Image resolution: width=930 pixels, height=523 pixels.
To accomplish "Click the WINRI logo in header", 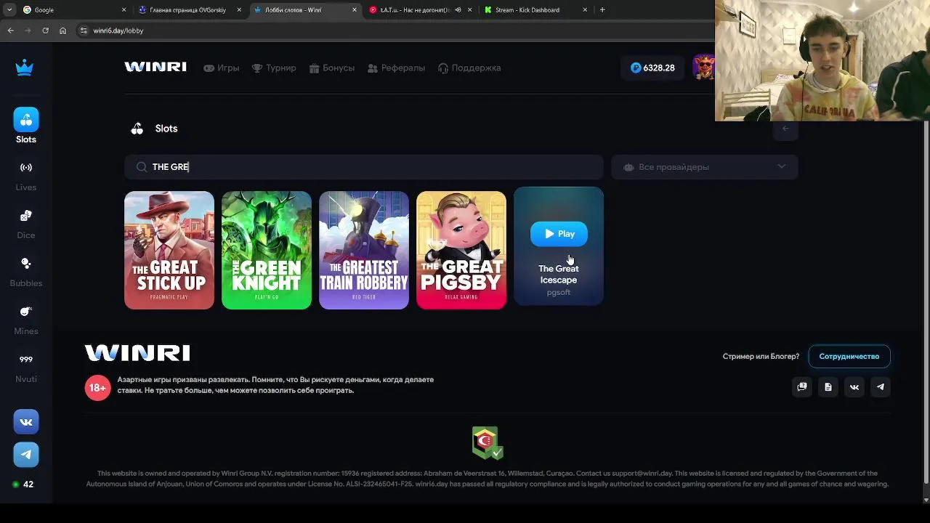I will [x=155, y=67].
